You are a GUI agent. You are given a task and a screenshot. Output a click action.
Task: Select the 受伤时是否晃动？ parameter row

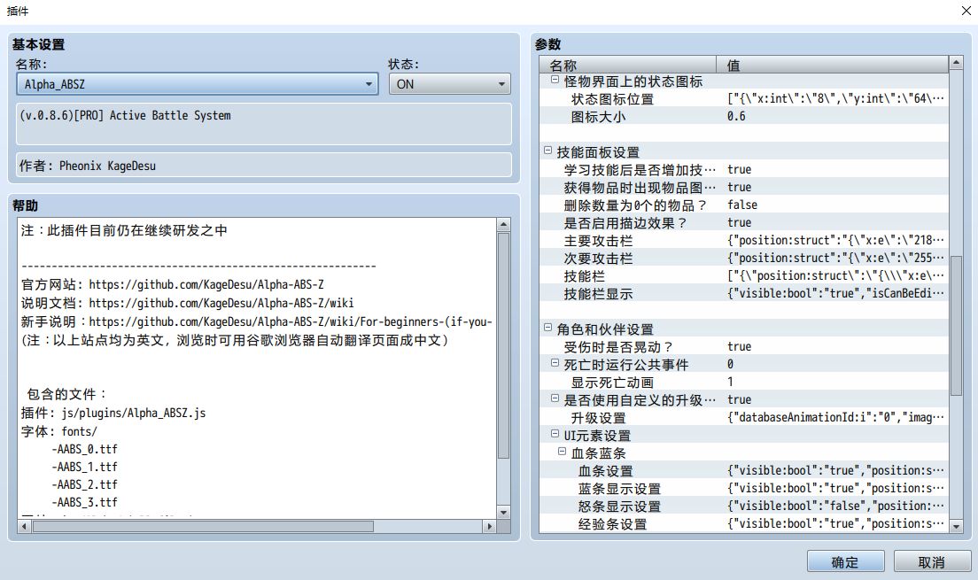[x=744, y=347]
